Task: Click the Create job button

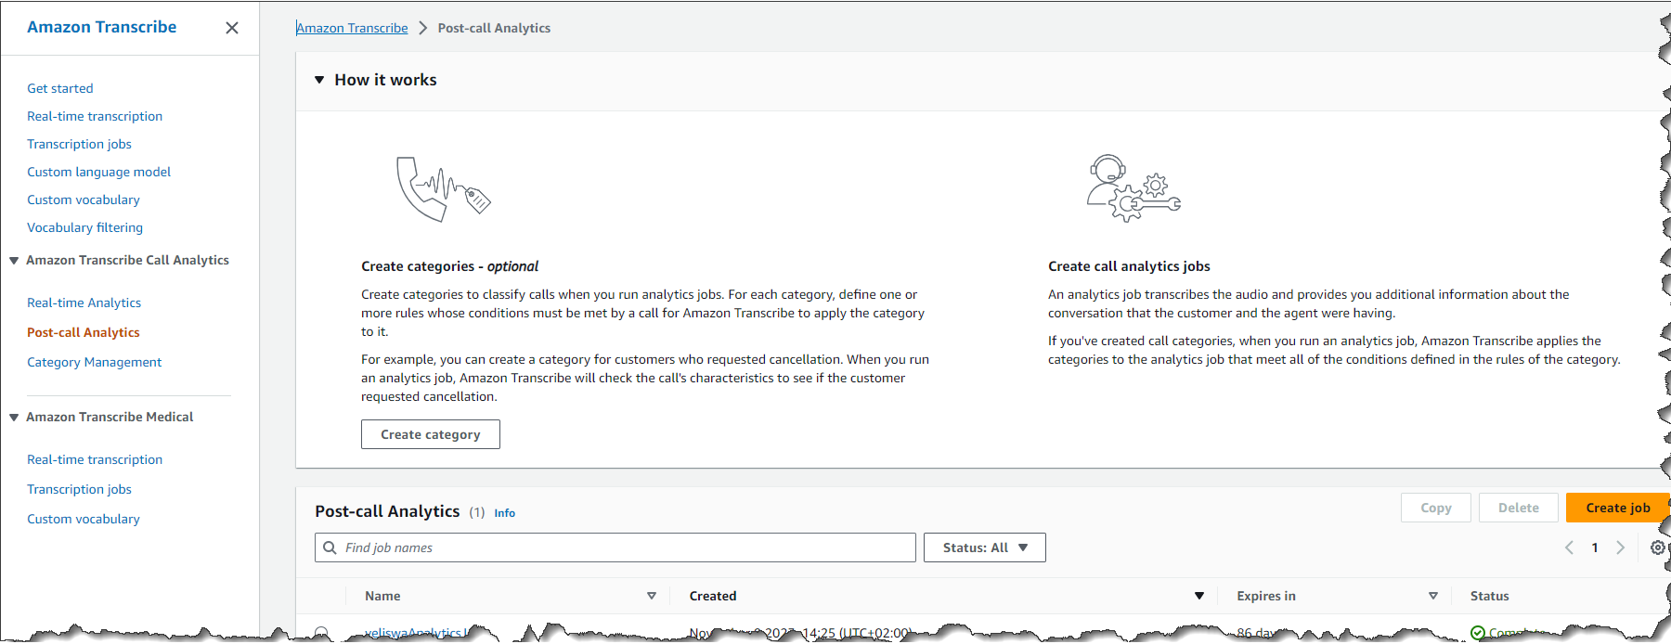Action: click(1618, 508)
